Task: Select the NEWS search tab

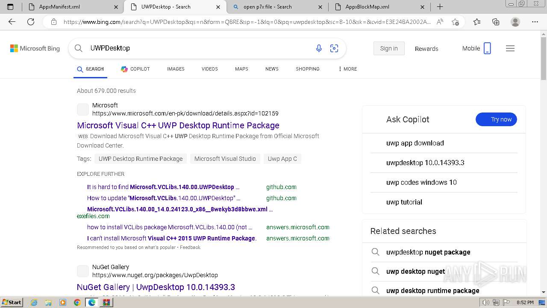Action: pyautogui.click(x=272, y=69)
